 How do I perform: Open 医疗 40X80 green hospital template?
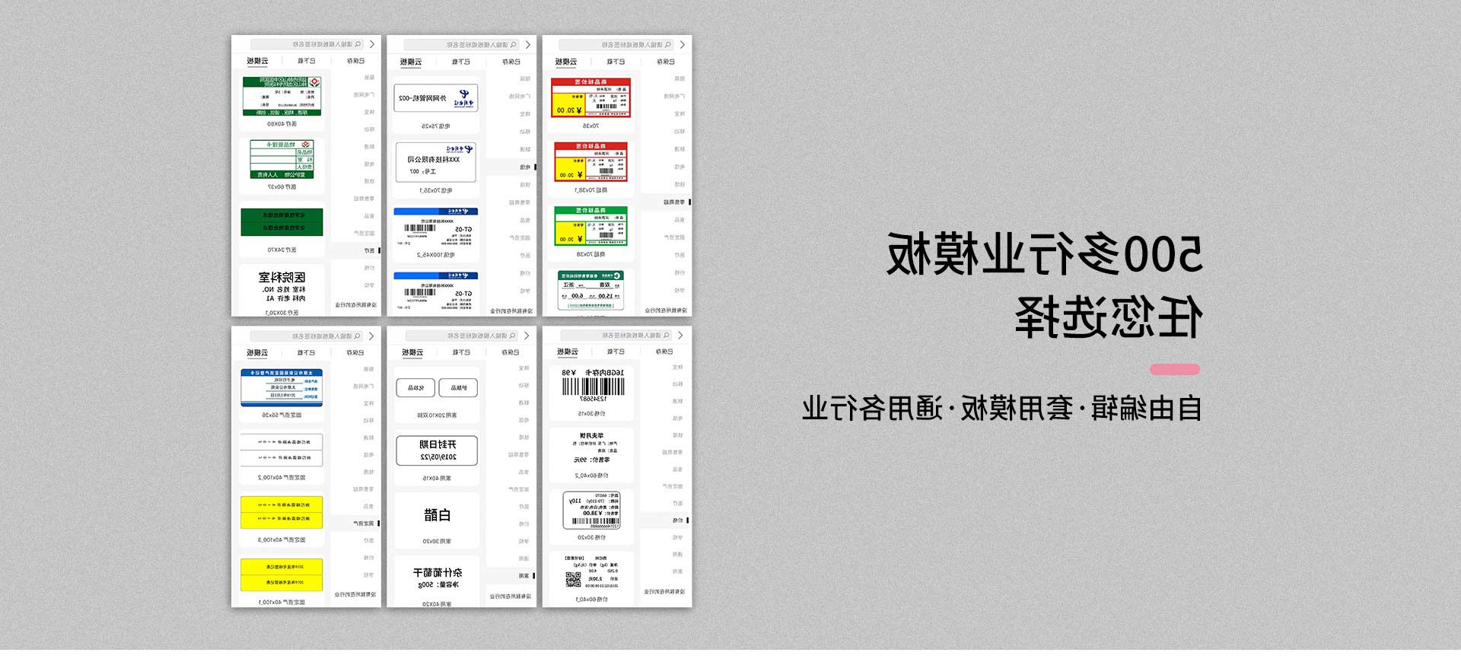282,102
